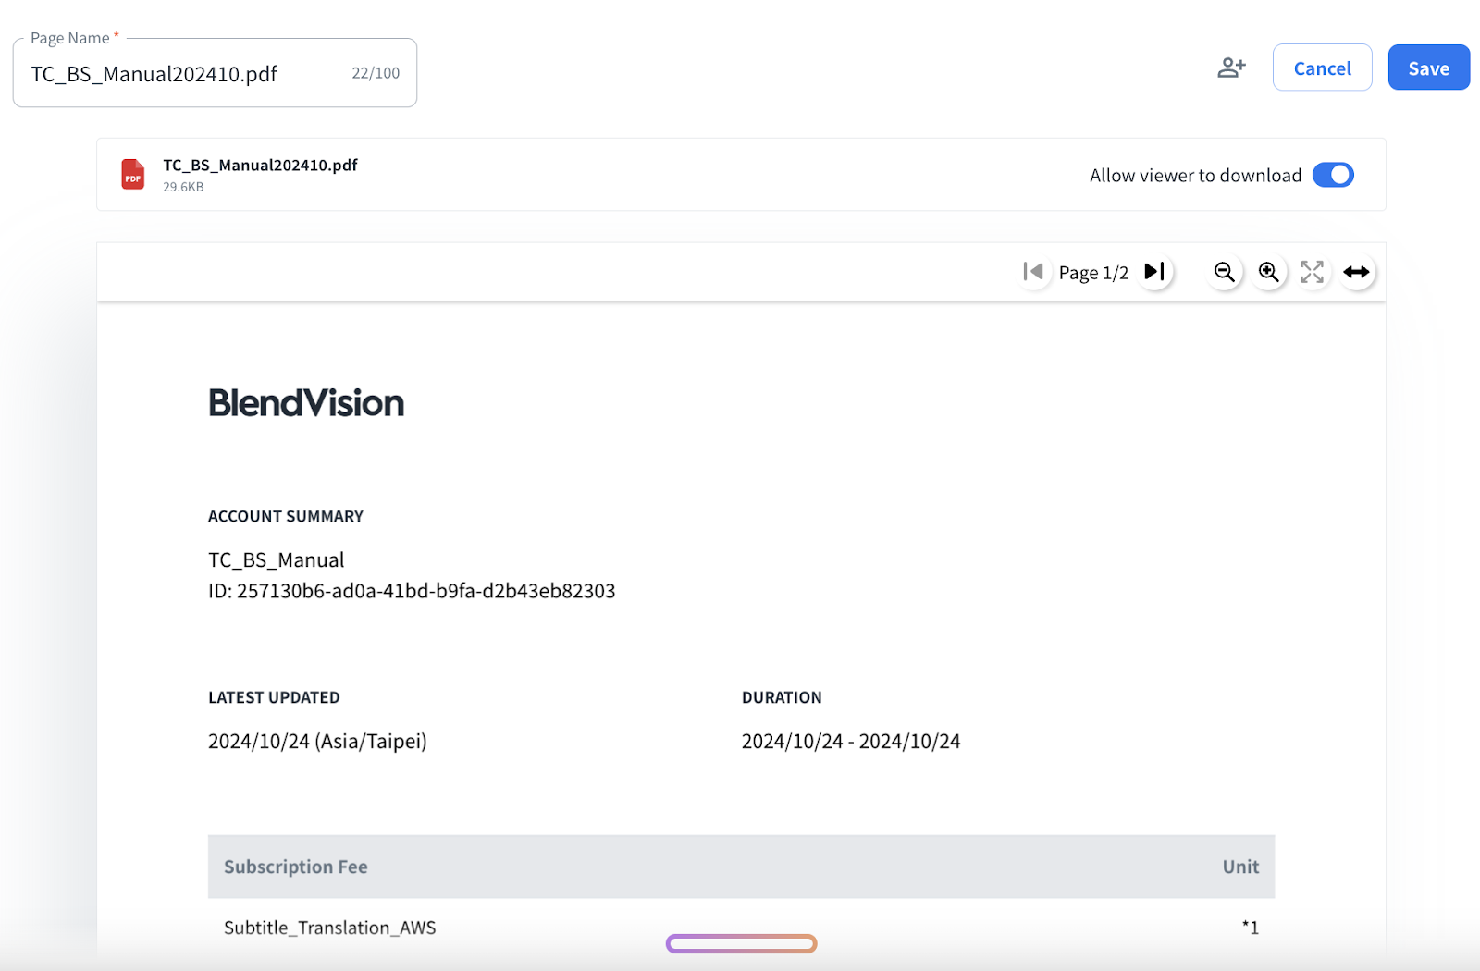
Task: Click the add user share icon
Action: pos(1231,68)
